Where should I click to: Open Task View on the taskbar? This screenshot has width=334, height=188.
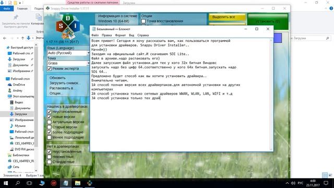[x=29, y=183]
